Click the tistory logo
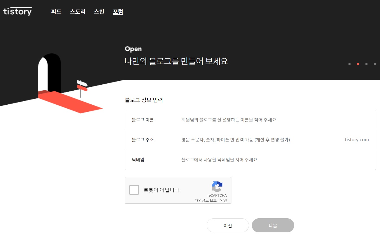 (x=17, y=11)
